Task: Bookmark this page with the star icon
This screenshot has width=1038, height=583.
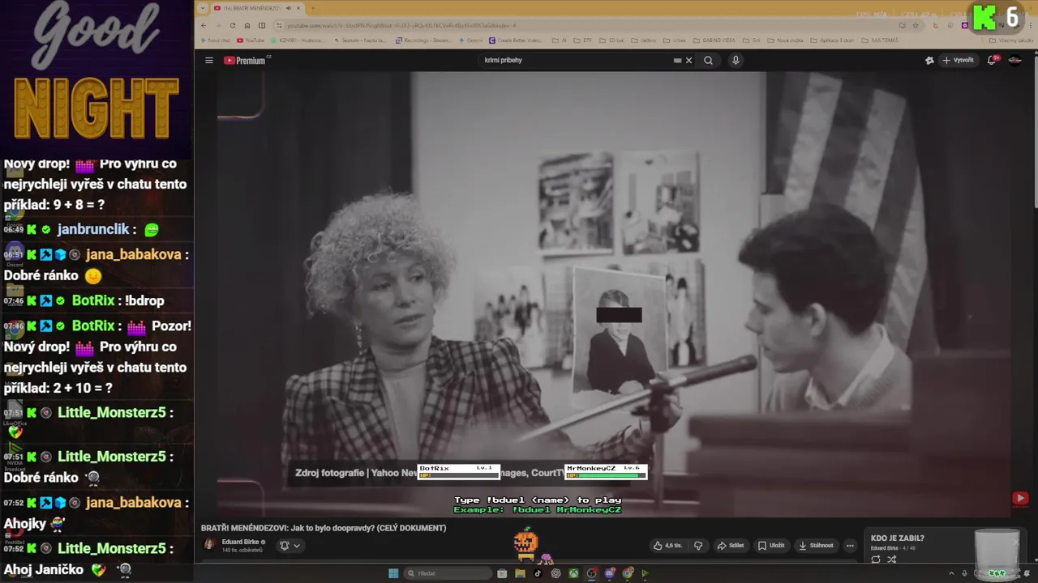Action: 915,25
